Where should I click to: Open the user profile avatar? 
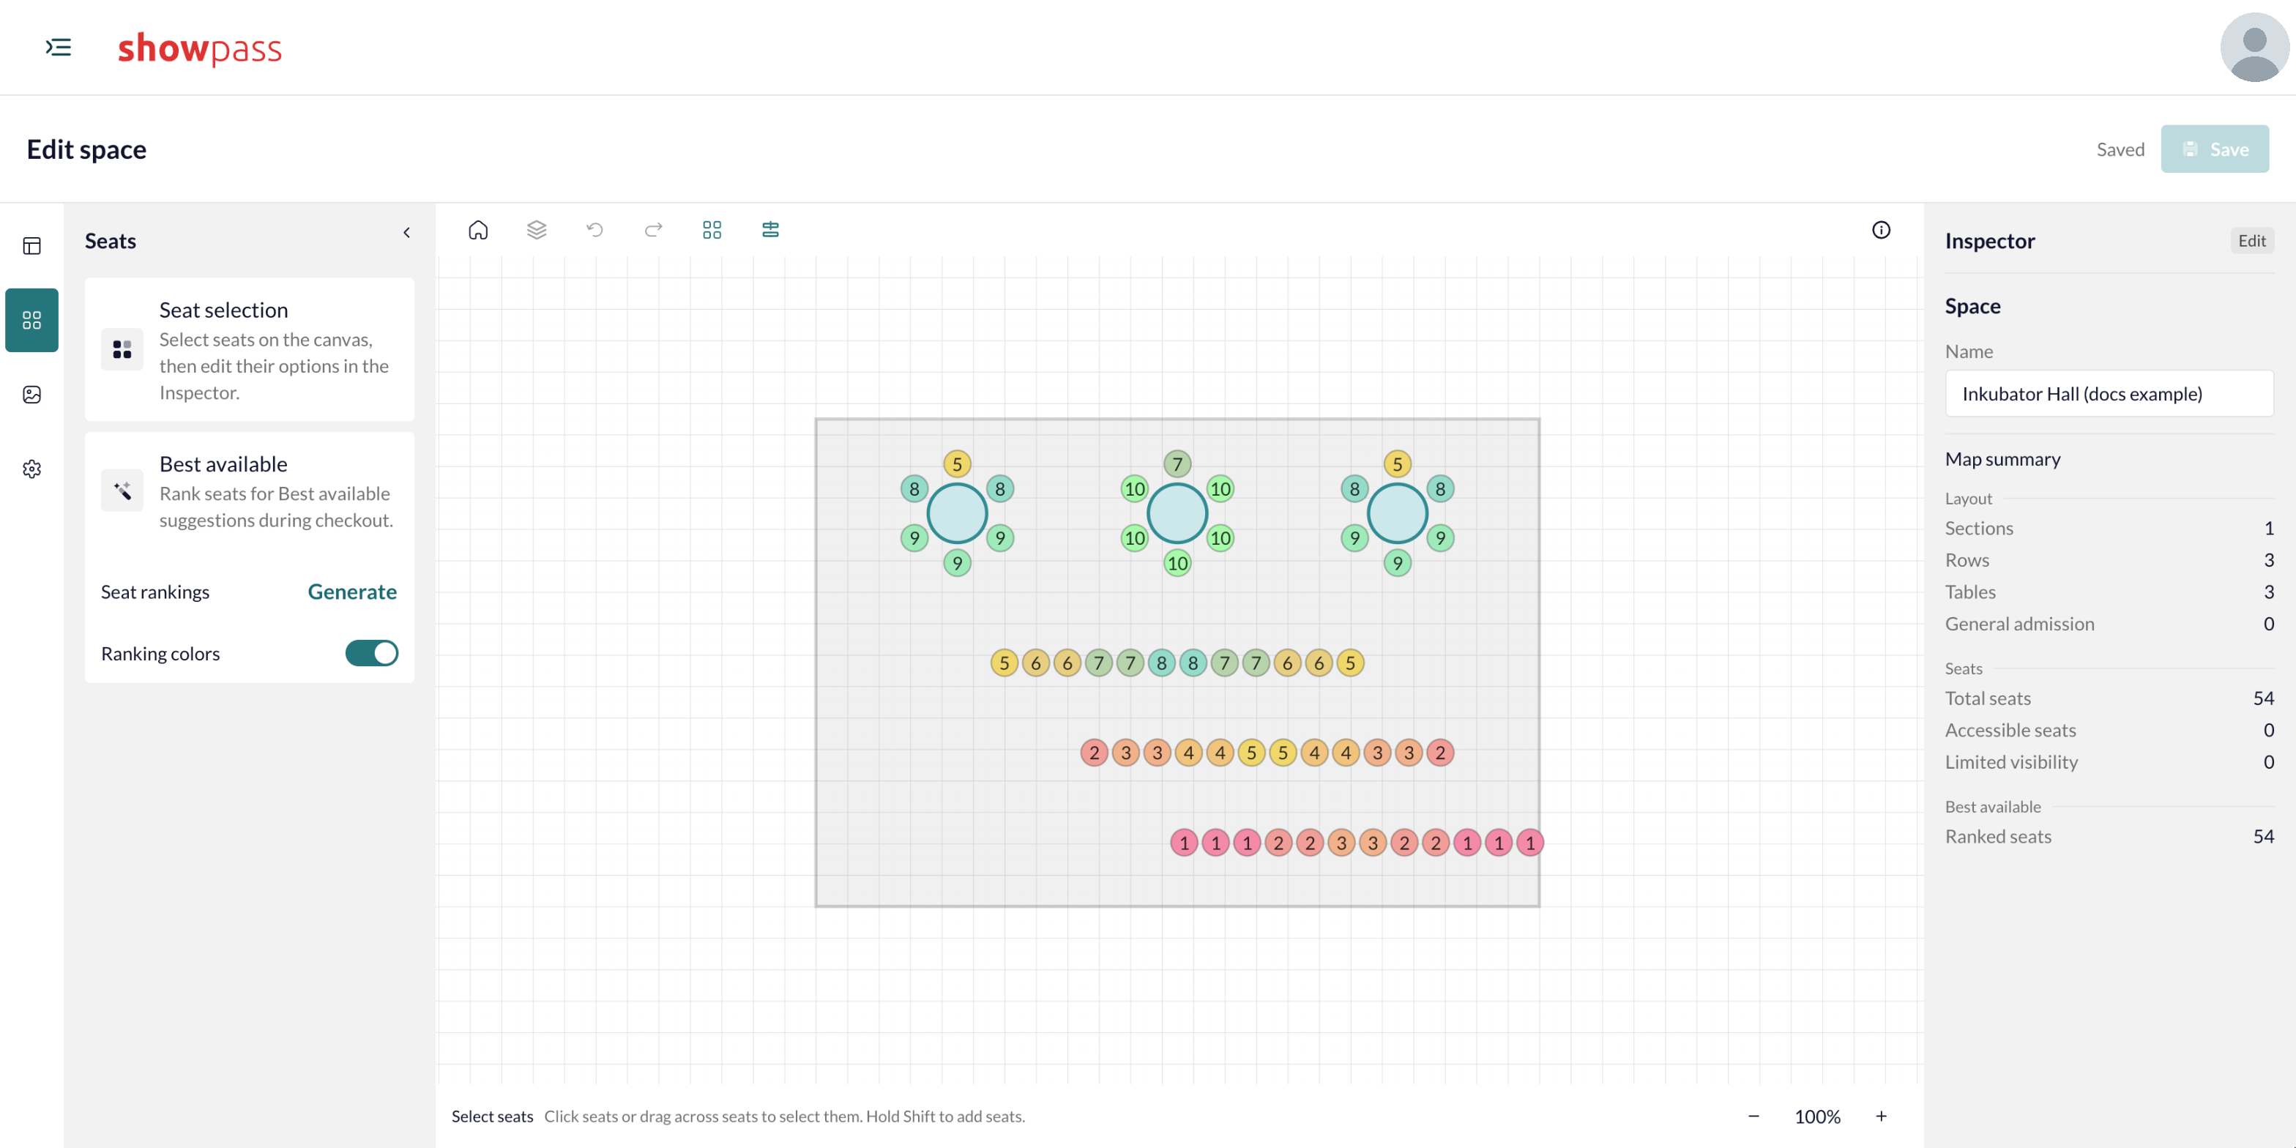pos(2254,48)
